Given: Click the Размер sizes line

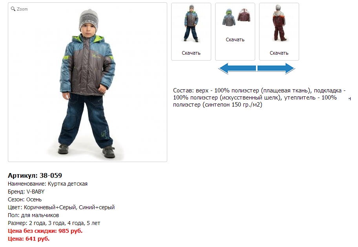Looking at the screenshot, I should (54, 223).
